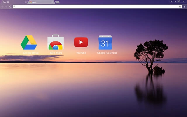Click the search magnifier in the address bar
Screen dimensions: 187x117
[14, 6]
